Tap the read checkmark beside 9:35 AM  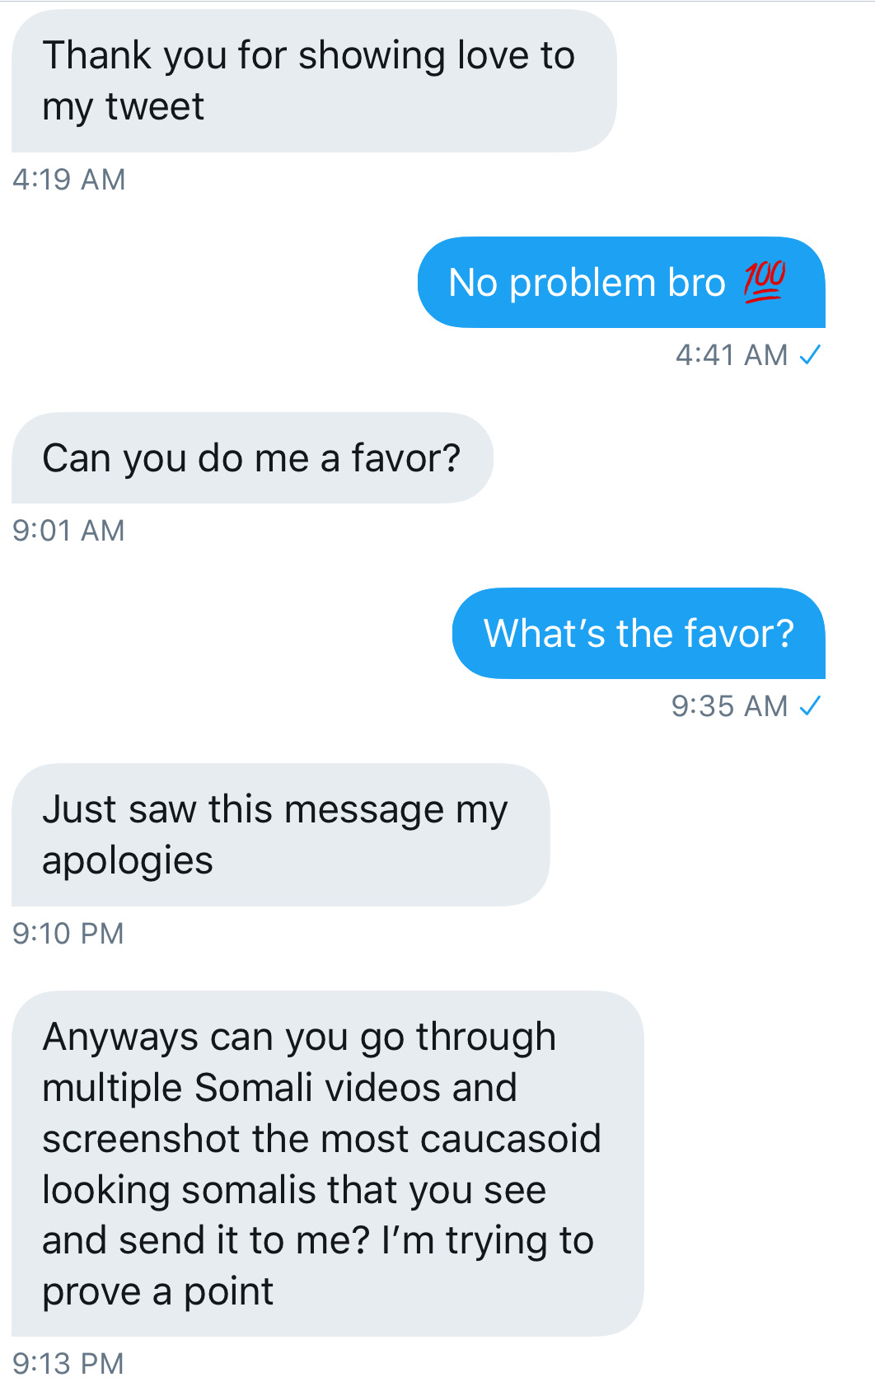[810, 705]
